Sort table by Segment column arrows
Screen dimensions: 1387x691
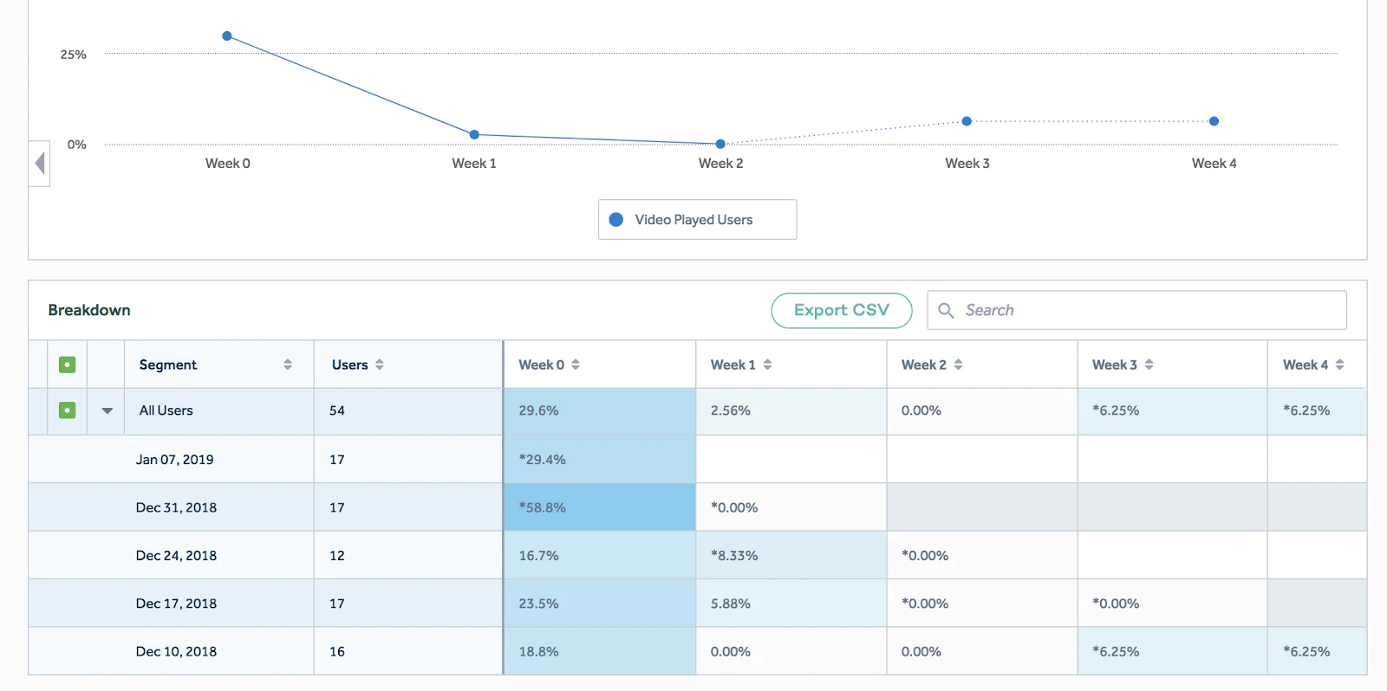(x=288, y=365)
